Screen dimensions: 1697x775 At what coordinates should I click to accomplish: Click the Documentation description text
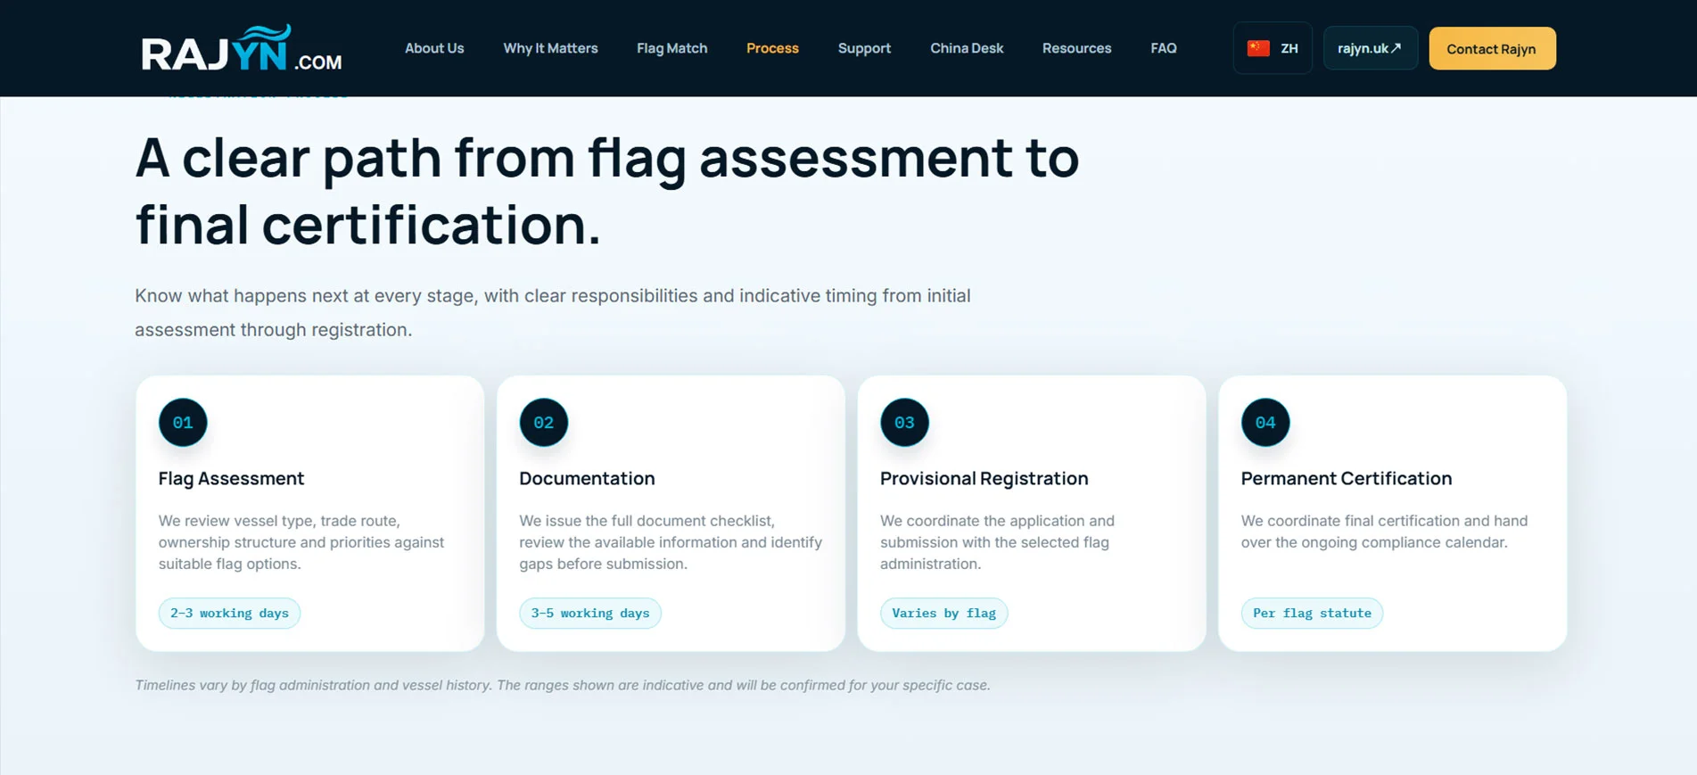coord(671,542)
